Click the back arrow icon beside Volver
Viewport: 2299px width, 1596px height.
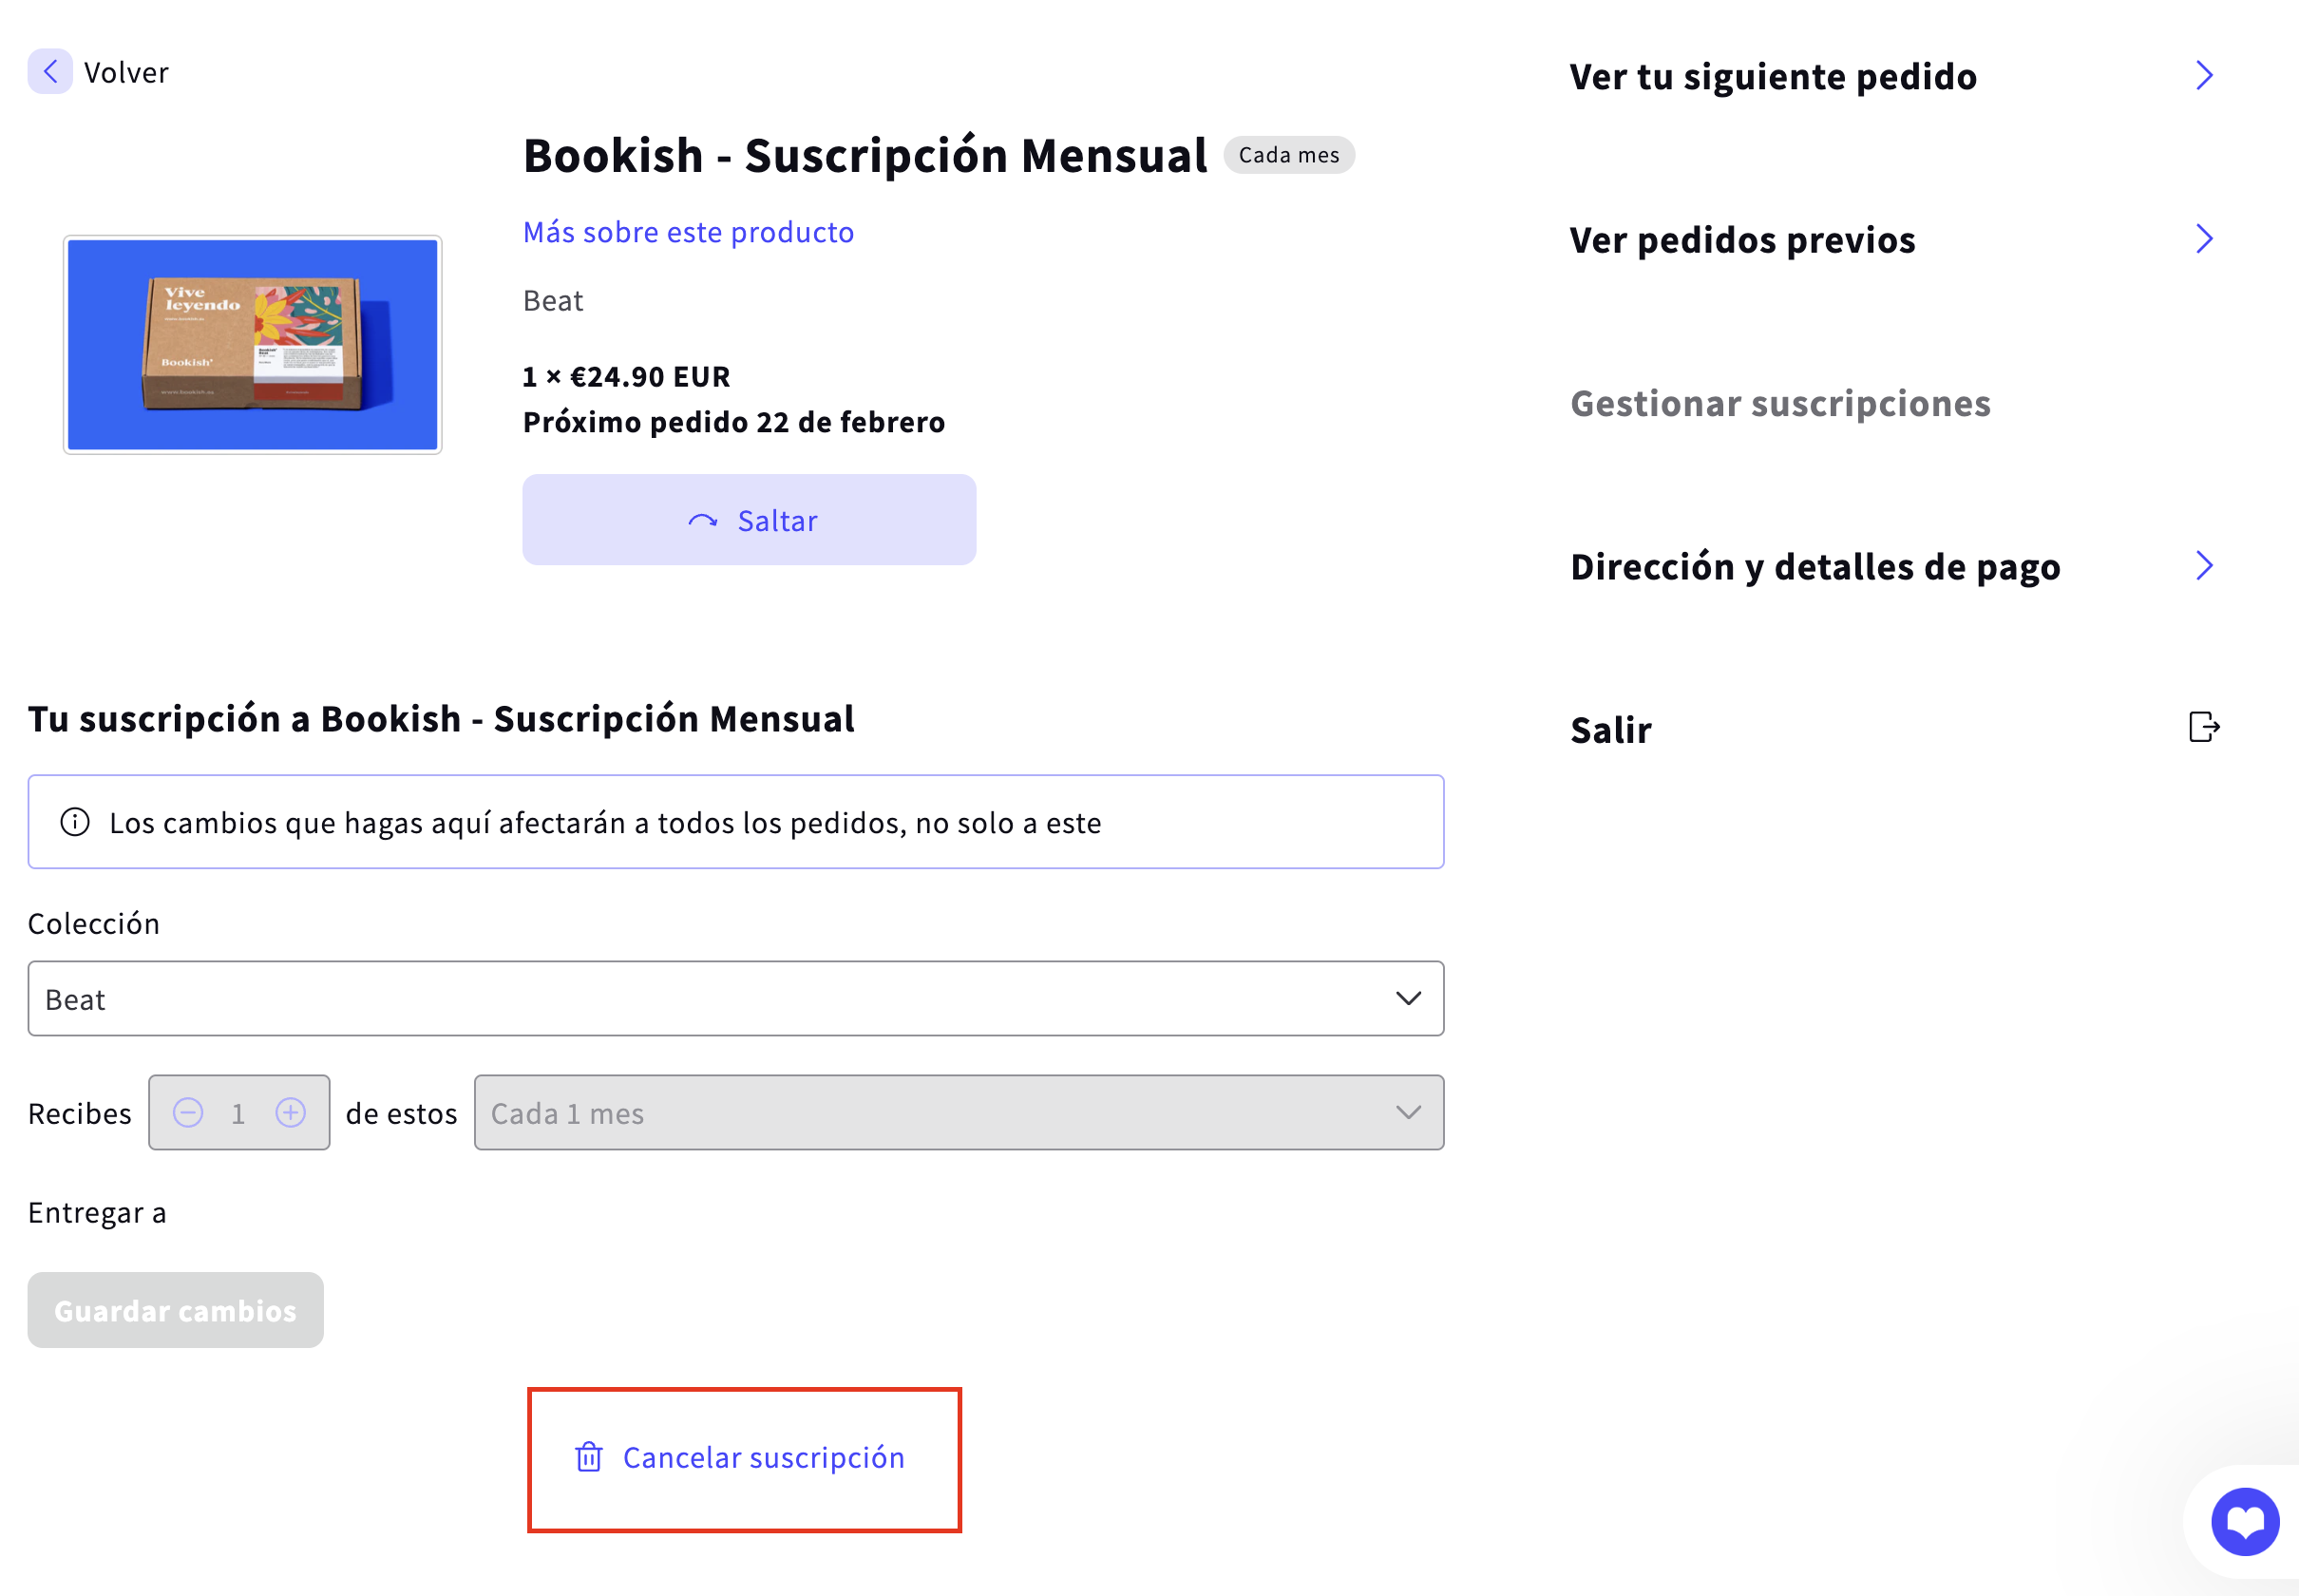pos(50,72)
